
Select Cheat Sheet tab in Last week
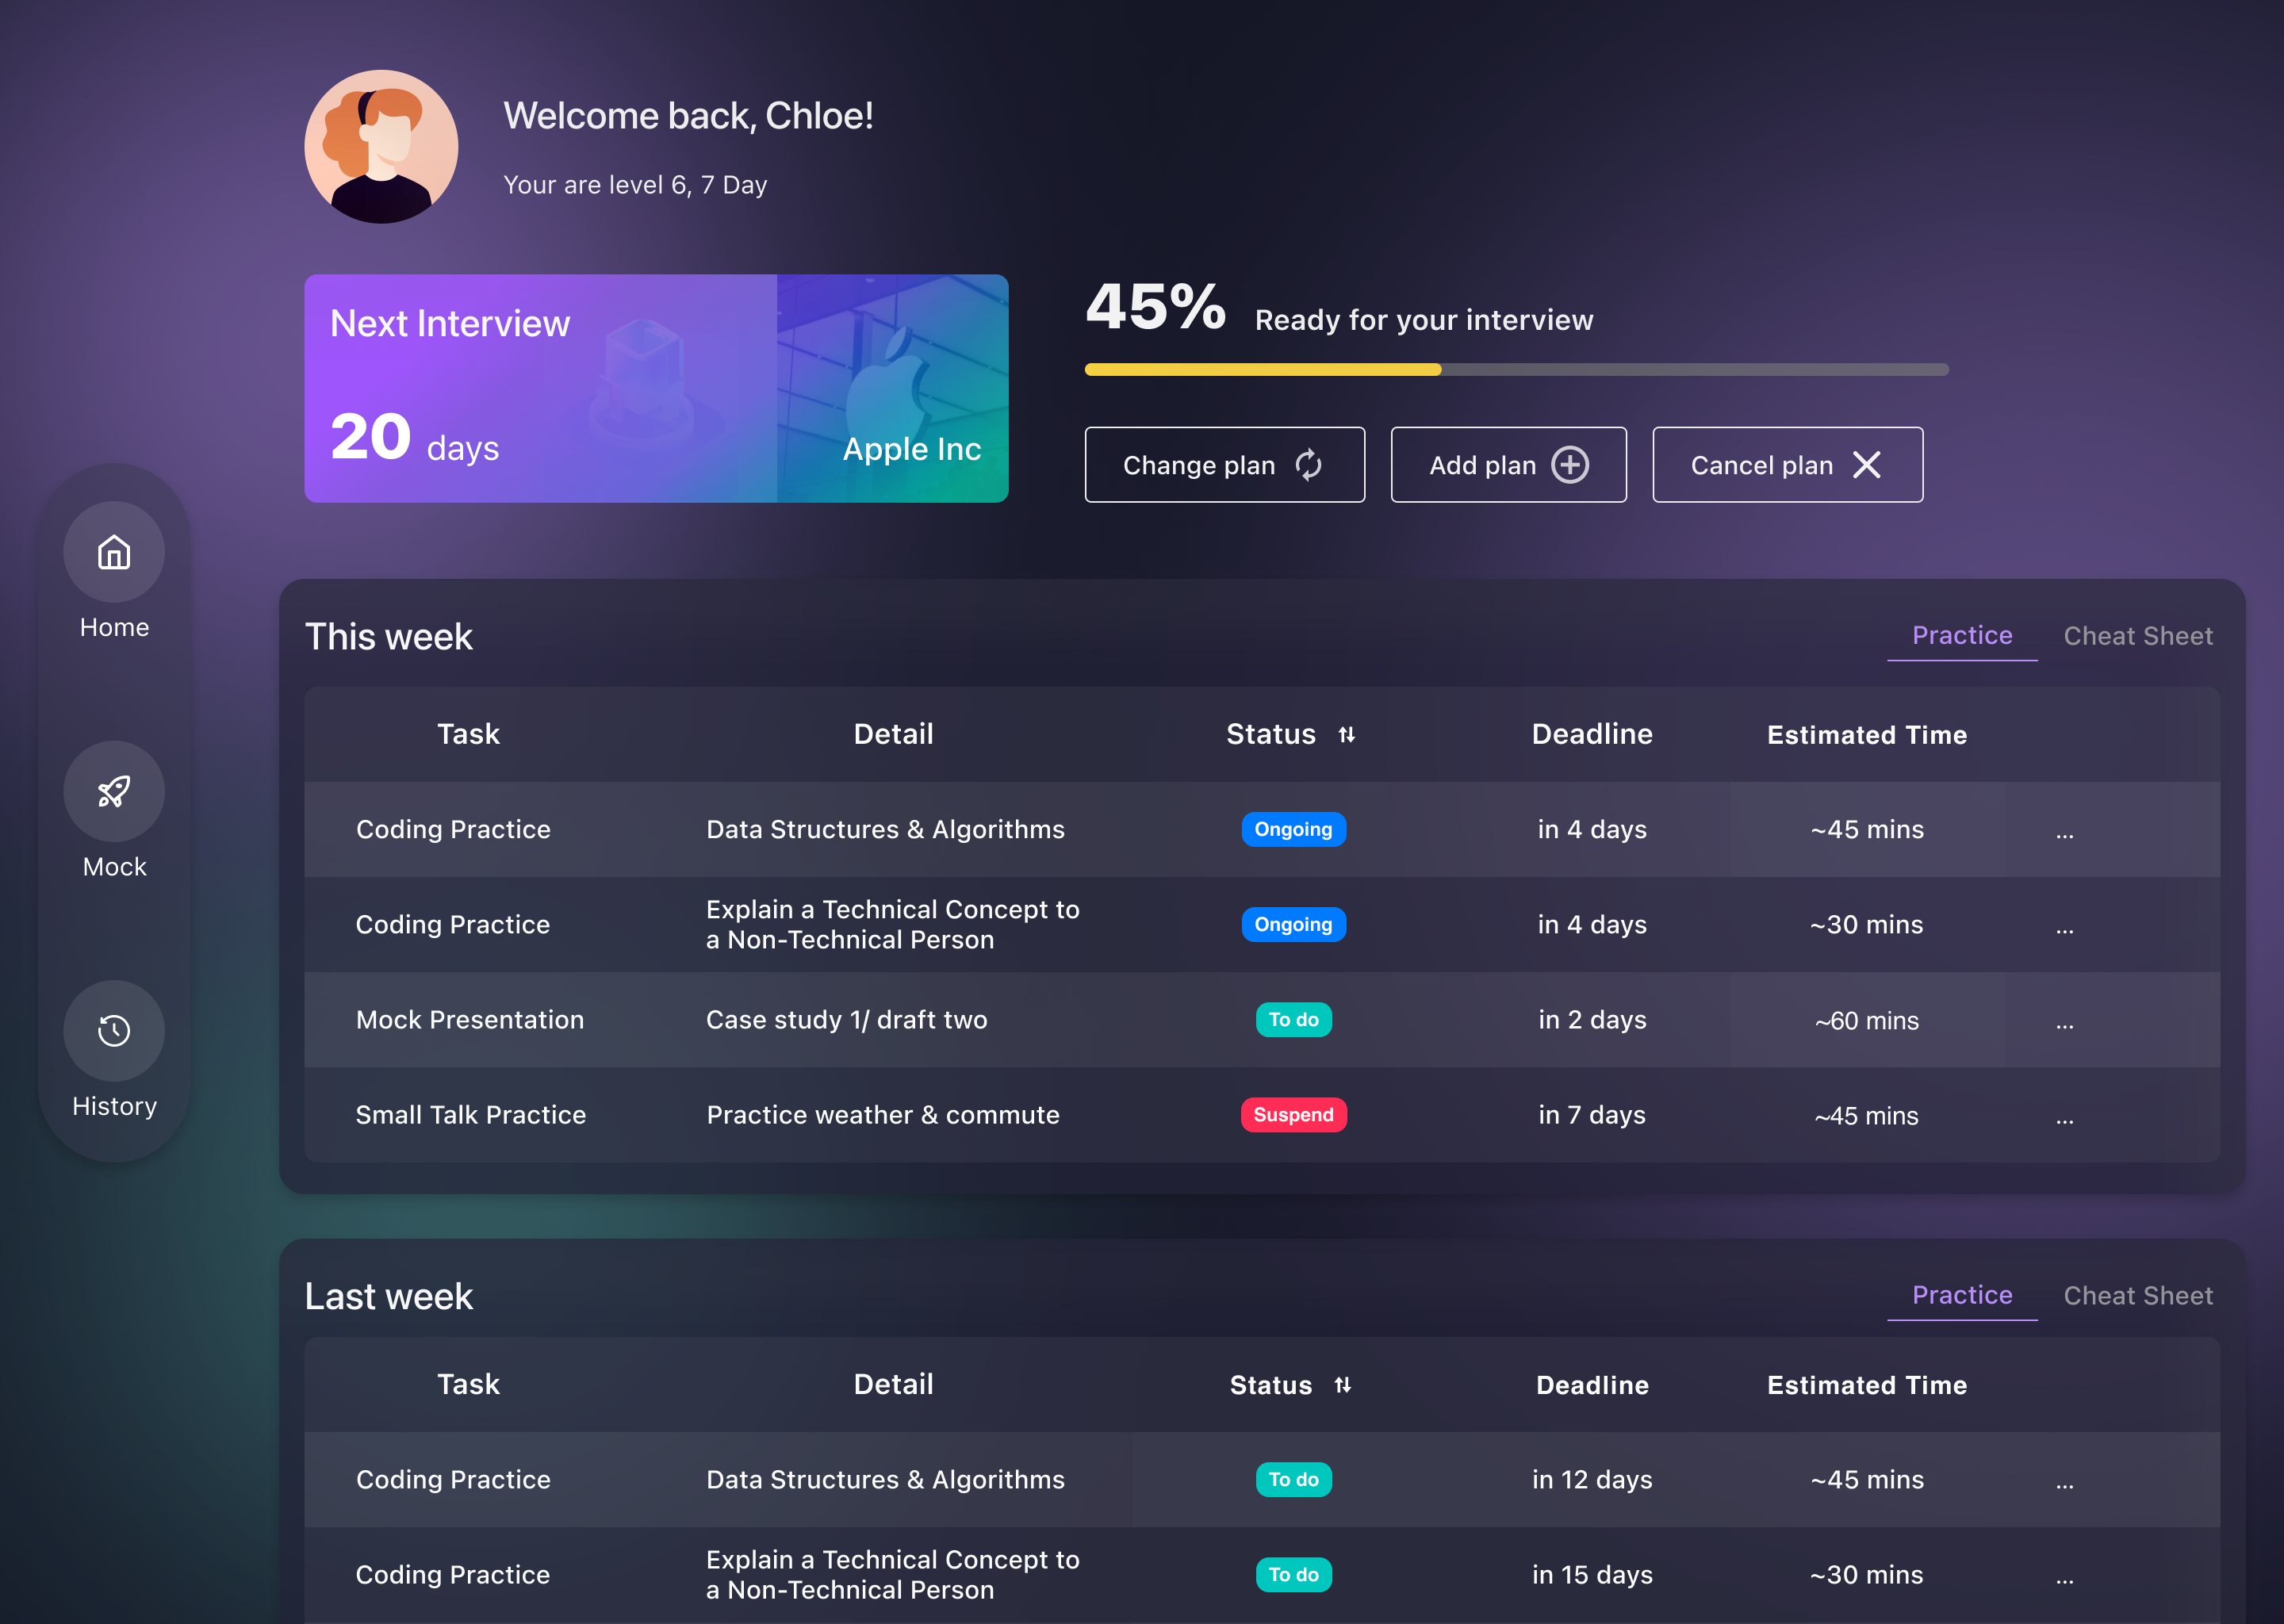[x=2138, y=1296]
